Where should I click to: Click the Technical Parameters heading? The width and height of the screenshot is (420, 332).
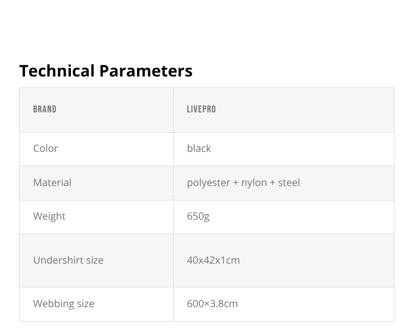click(x=106, y=71)
